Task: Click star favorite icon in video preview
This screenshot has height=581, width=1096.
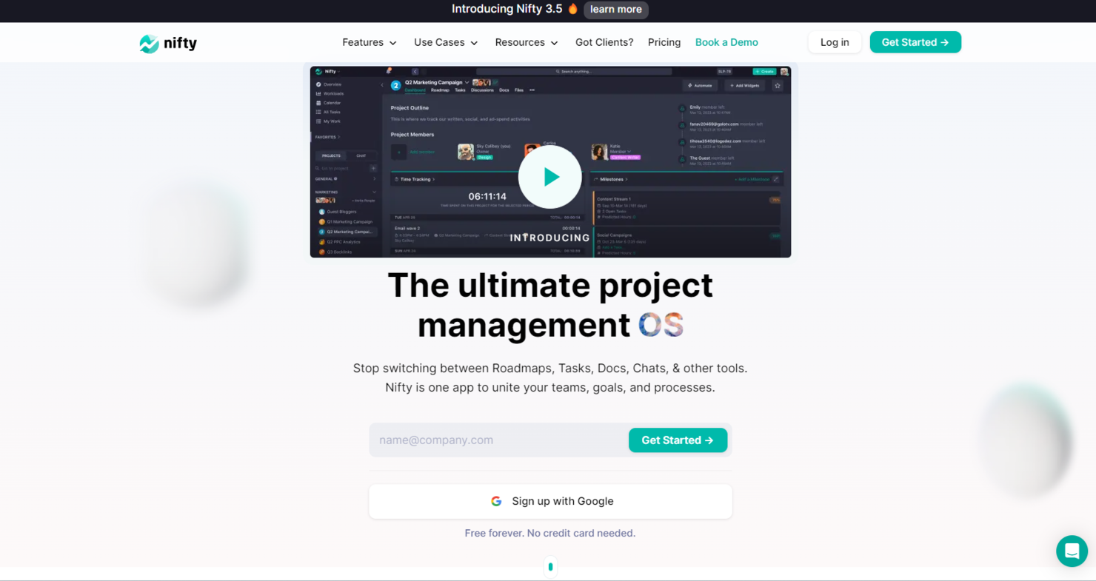Action: (778, 86)
